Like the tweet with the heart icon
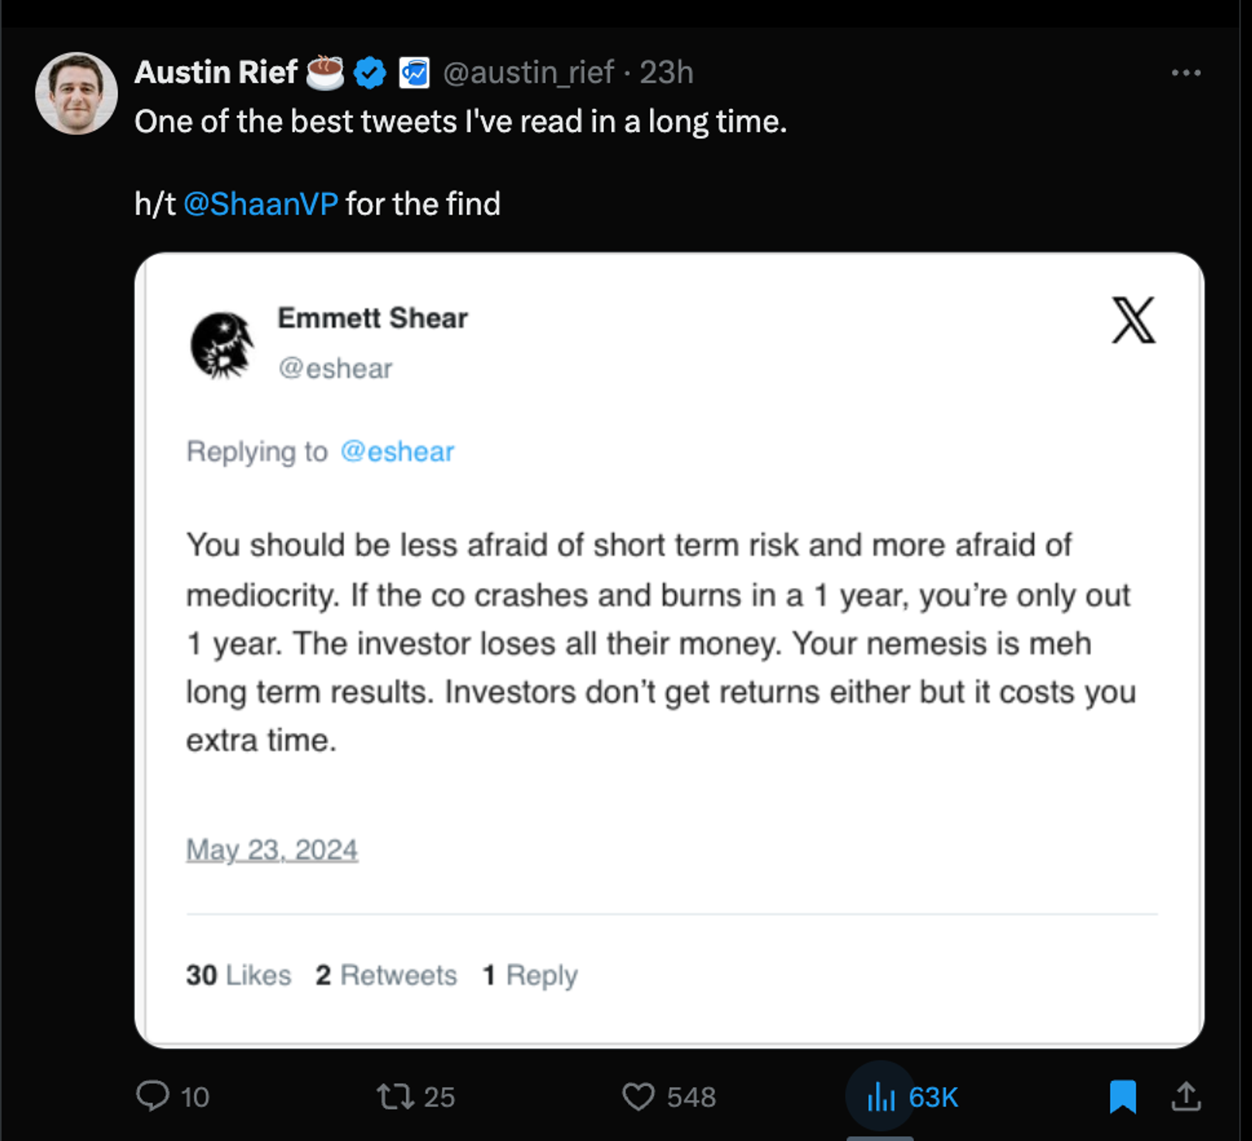 pos(638,1097)
